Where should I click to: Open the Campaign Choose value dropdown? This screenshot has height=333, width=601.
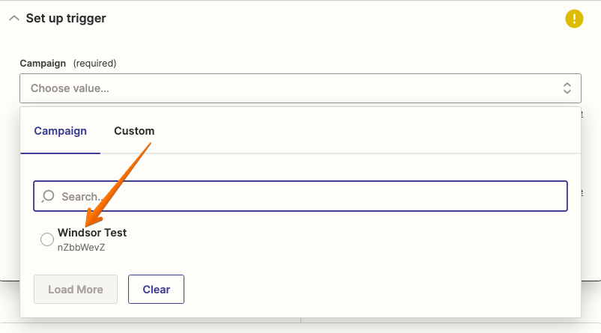[x=300, y=88]
